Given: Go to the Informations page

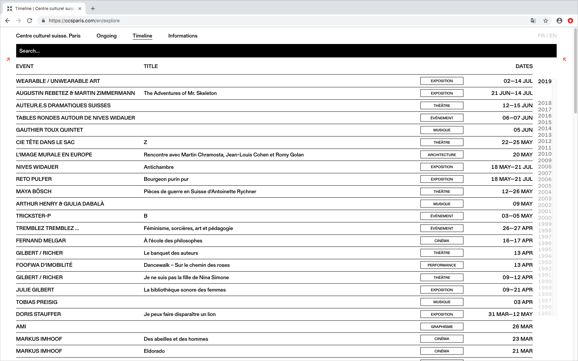Looking at the screenshot, I should tap(183, 36).
